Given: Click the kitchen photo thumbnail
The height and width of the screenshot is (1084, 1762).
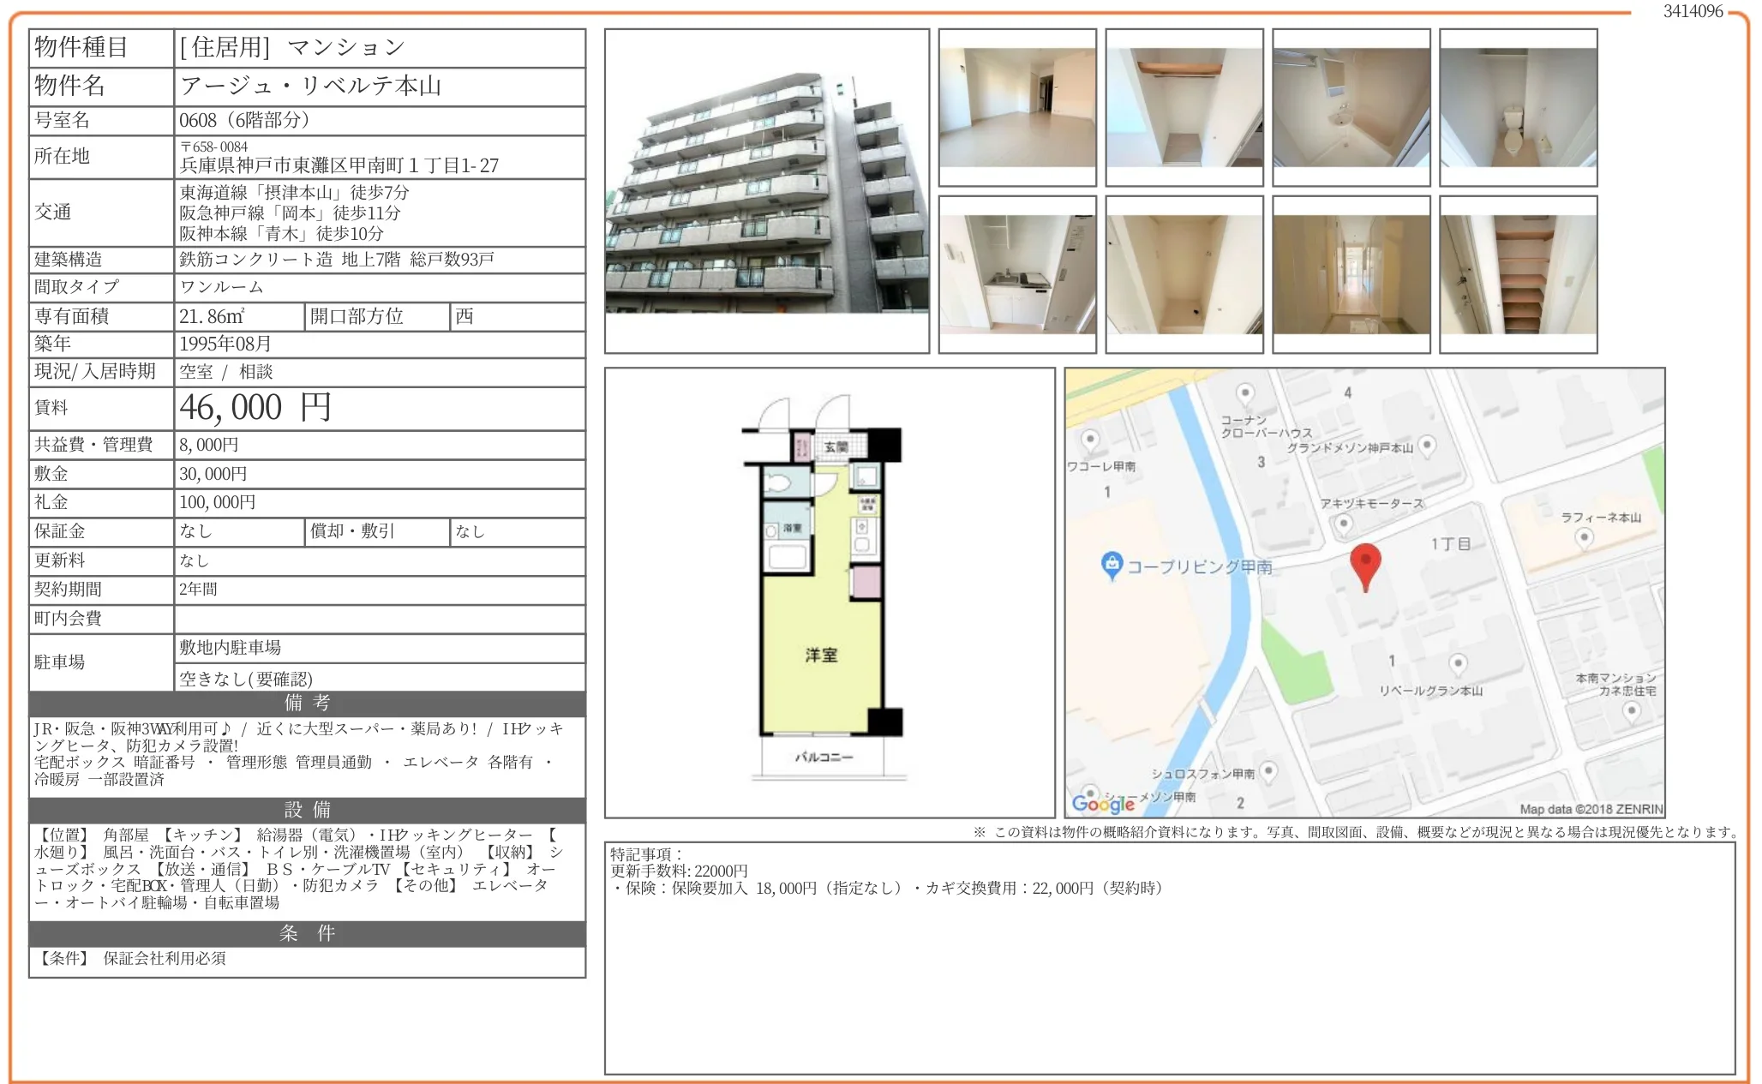Looking at the screenshot, I should click(x=1016, y=274).
